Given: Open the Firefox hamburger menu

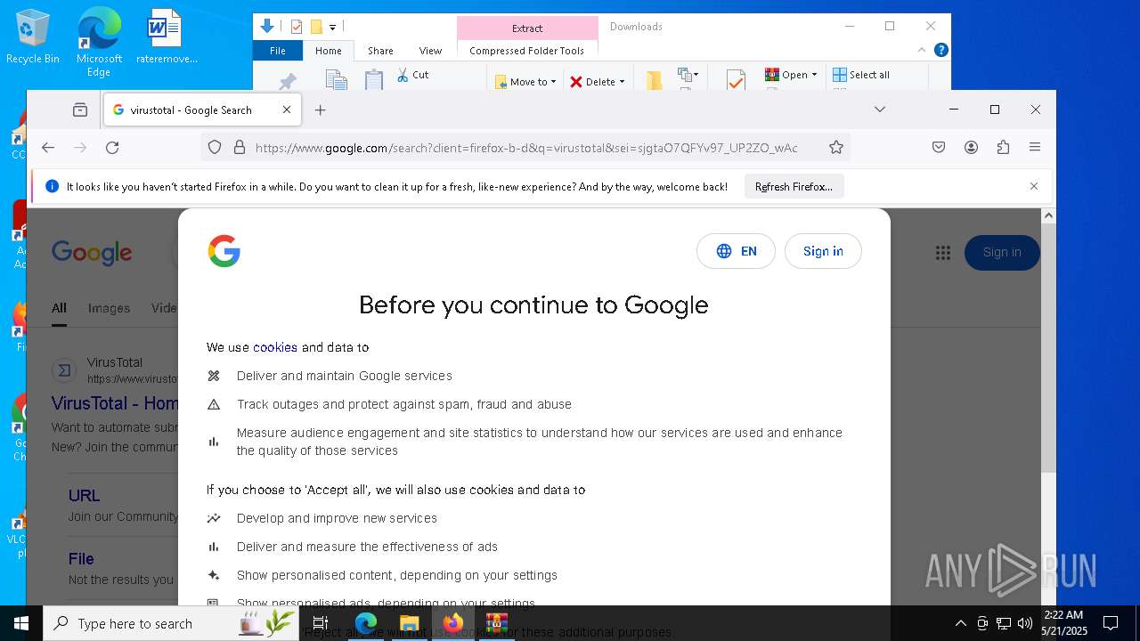Looking at the screenshot, I should click(x=1034, y=148).
